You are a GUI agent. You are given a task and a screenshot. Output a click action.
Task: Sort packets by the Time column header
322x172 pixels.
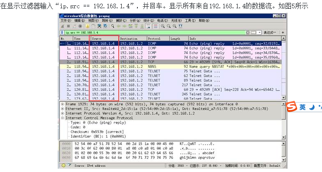pyautogui.click(x=81, y=38)
